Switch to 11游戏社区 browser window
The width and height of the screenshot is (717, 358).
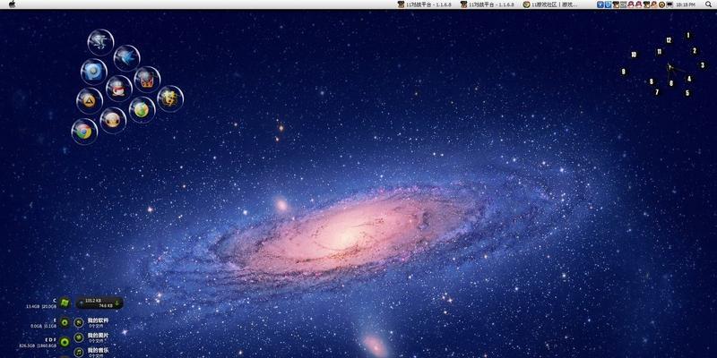coord(550,4)
